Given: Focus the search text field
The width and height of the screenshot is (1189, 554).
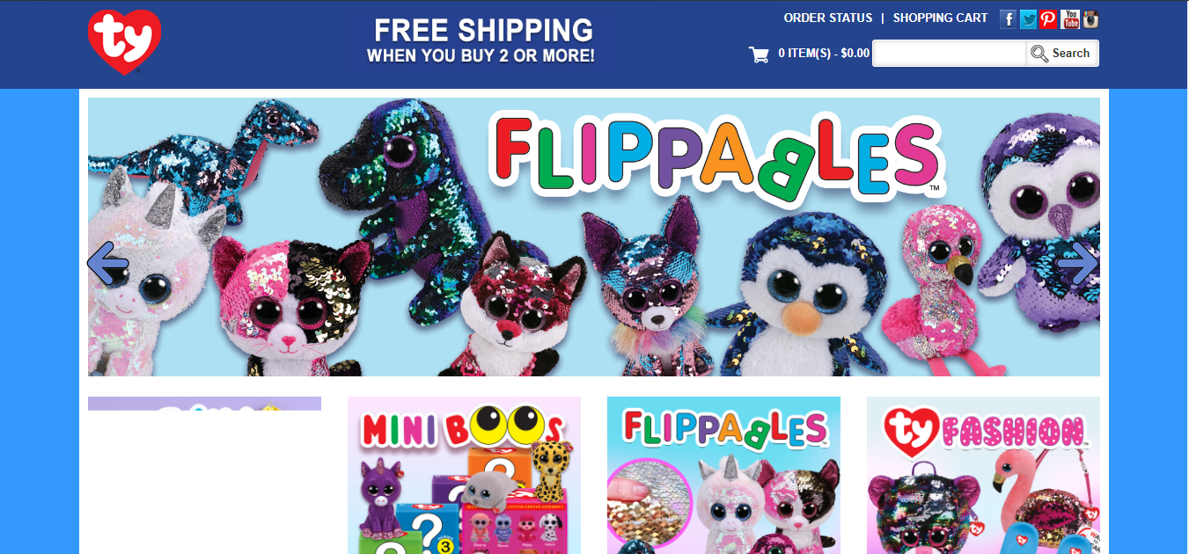Looking at the screenshot, I should pos(950,53).
